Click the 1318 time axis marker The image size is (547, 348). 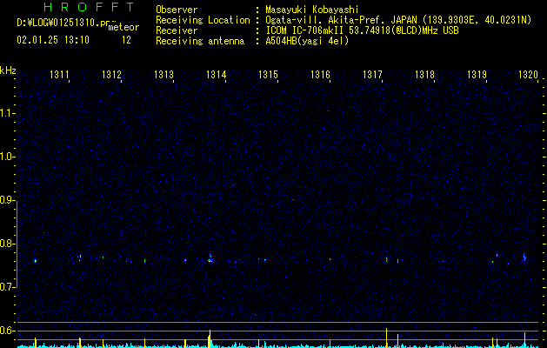click(x=424, y=75)
